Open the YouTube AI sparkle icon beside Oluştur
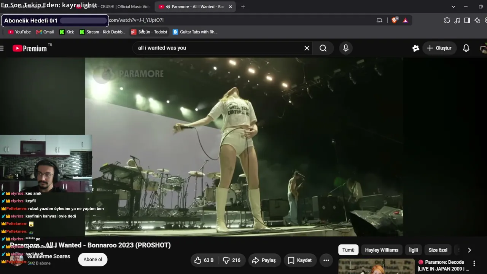Screen dimensions: 487x274 [416, 48]
